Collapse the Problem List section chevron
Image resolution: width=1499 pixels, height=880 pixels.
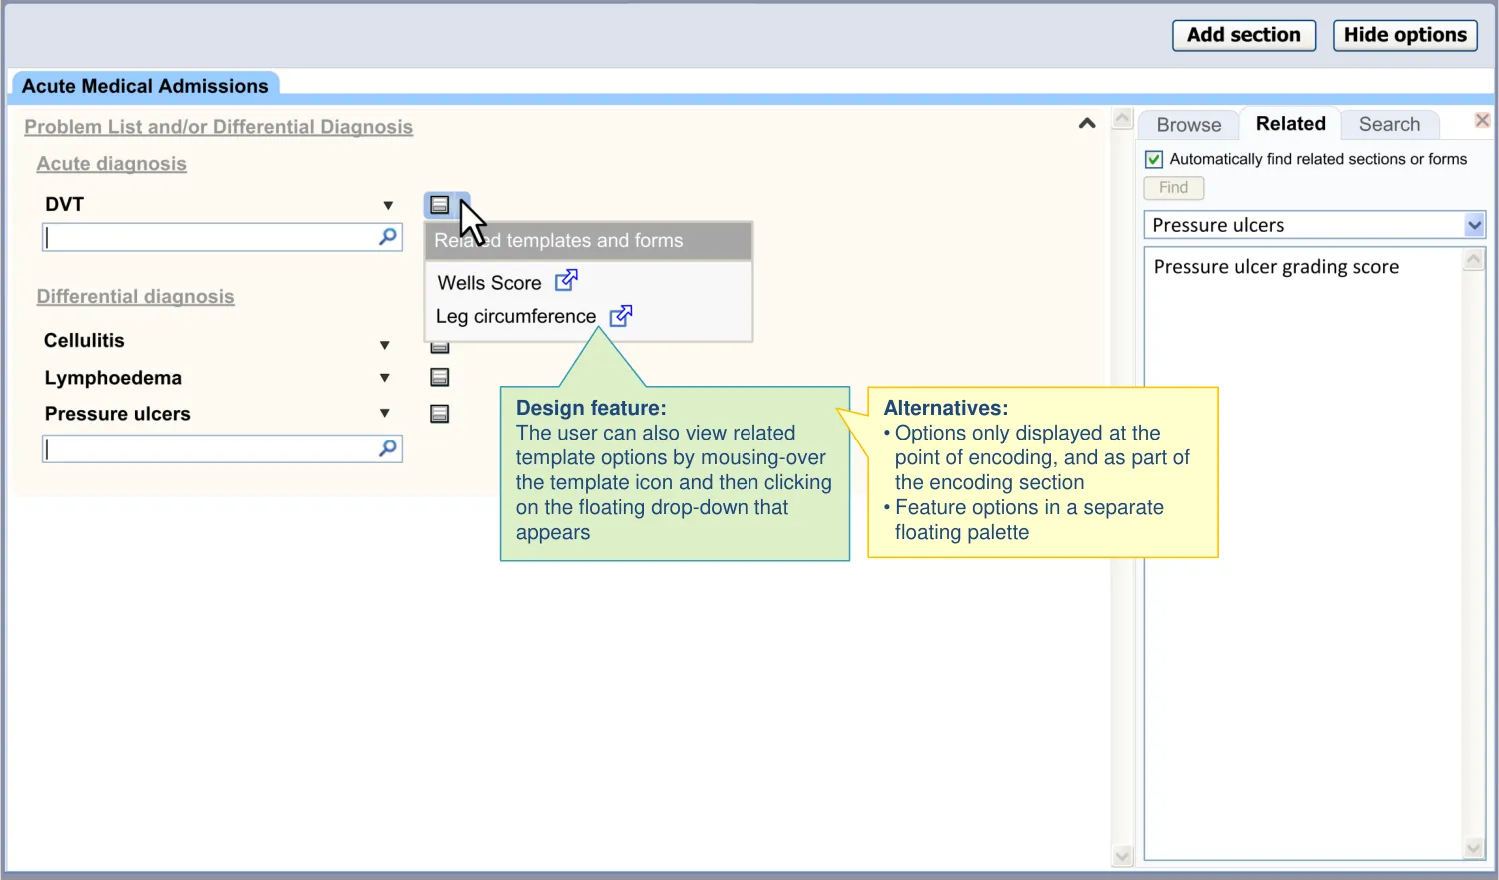[x=1087, y=124]
